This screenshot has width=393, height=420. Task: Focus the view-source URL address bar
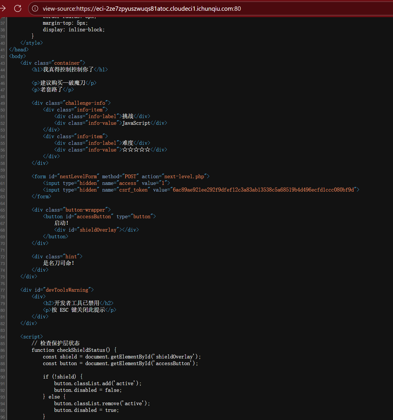141,9
